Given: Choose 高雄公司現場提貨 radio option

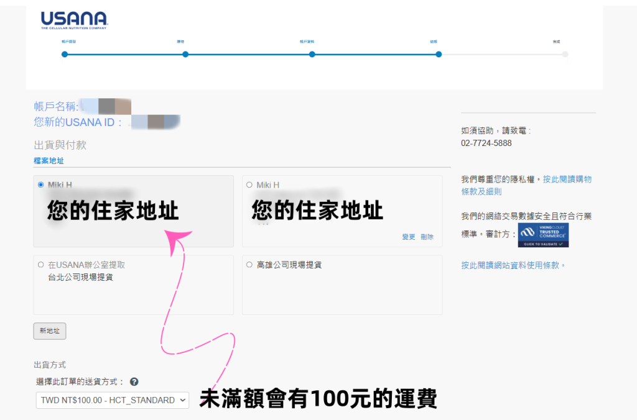Looking at the screenshot, I should (x=249, y=265).
